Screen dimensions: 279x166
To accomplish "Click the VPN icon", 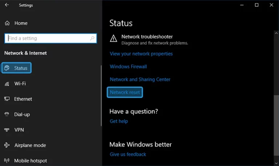I will [x=7, y=130].
